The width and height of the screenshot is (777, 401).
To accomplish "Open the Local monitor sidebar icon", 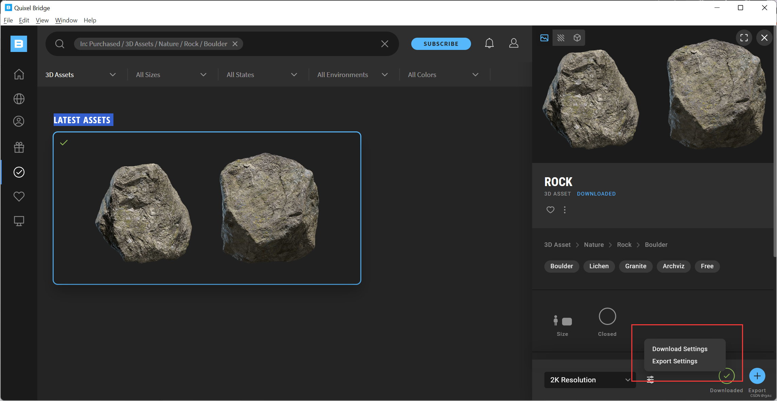I will point(19,221).
